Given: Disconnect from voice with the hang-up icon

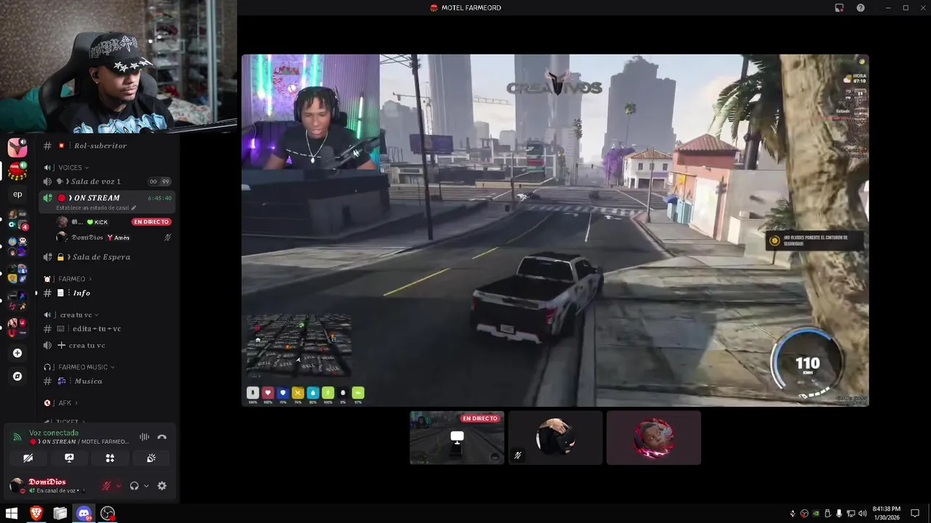Looking at the screenshot, I should click(161, 437).
